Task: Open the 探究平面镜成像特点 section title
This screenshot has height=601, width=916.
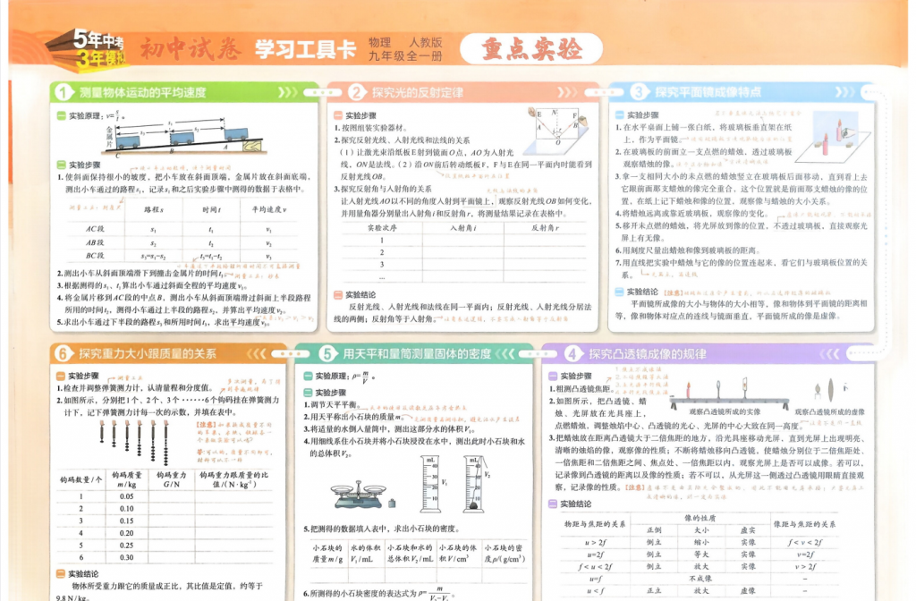Action: [x=708, y=92]
